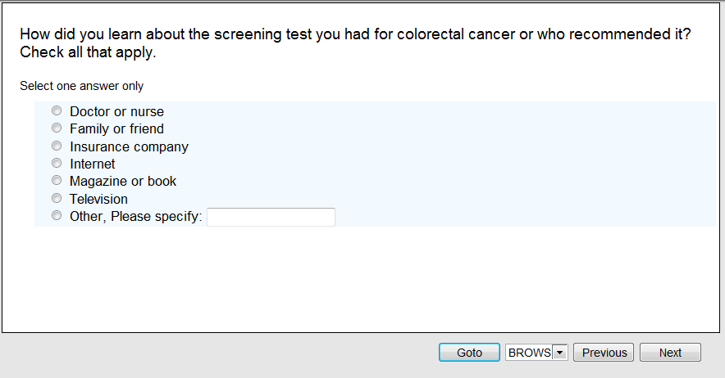
Task: Click the BROWS combo box text
Action: [x=529, y=353]
